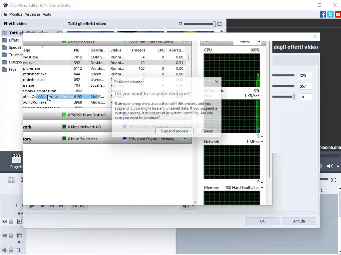
Task: Open the File menu
Action: [4, 14]
